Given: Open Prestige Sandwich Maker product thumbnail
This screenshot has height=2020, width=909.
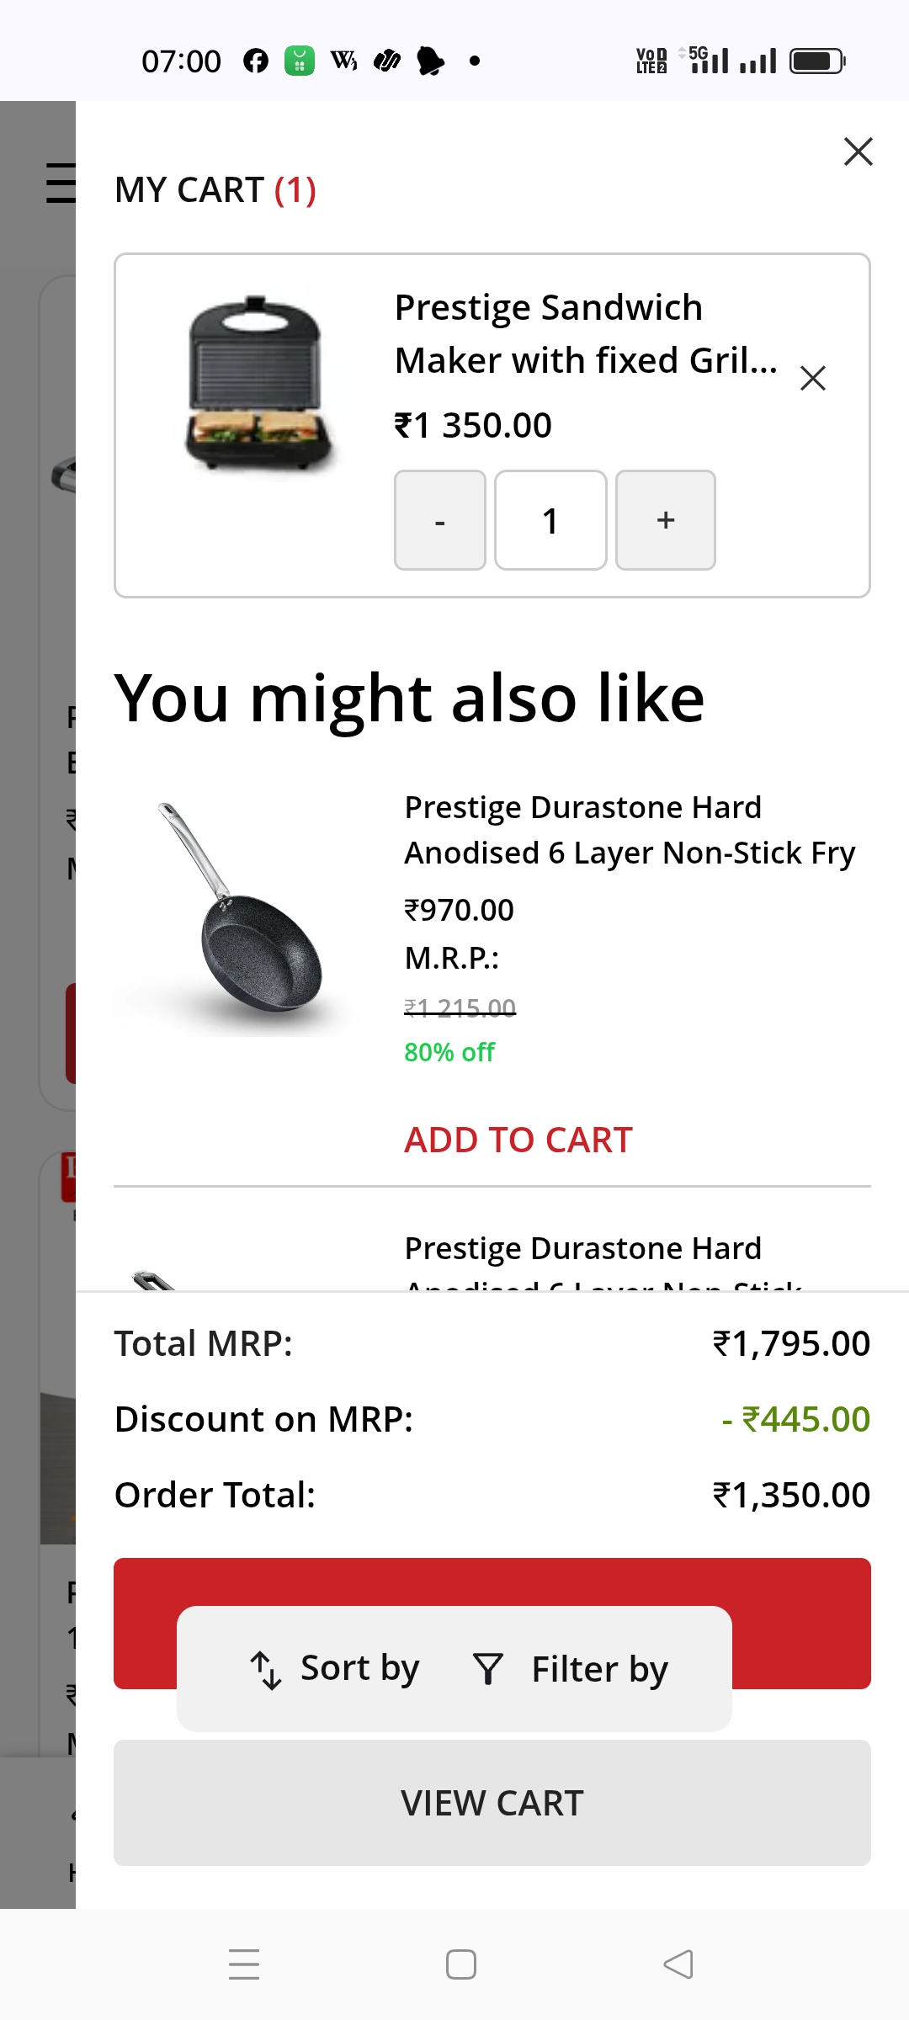Looking at the screenshot, I should point(258,383).
